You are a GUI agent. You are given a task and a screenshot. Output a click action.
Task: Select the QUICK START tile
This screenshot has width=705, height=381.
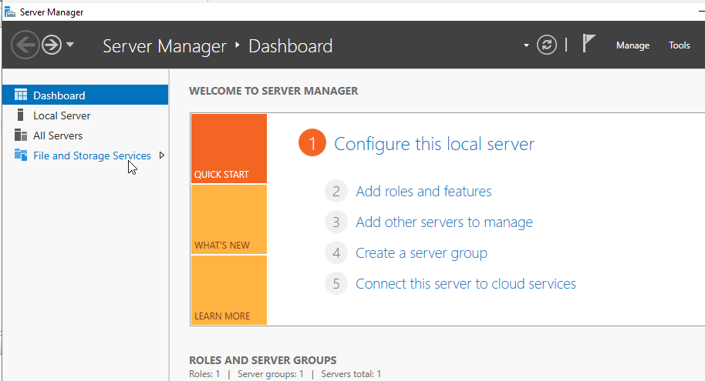[x=229, y=149]
